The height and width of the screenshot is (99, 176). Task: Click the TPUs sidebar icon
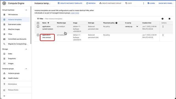[4, 34]
